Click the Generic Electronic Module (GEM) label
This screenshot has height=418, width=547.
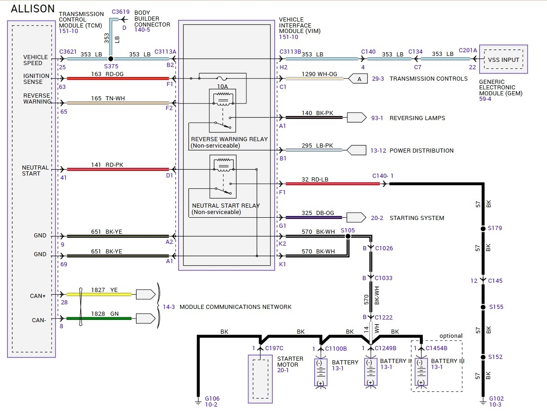[501, 88]
